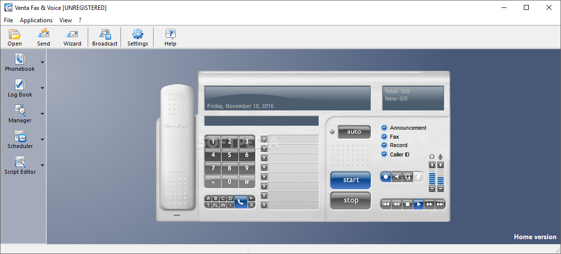Open the Script Editor sidebar icon
Screen dimensions: 561x254
tap(20, 161)
